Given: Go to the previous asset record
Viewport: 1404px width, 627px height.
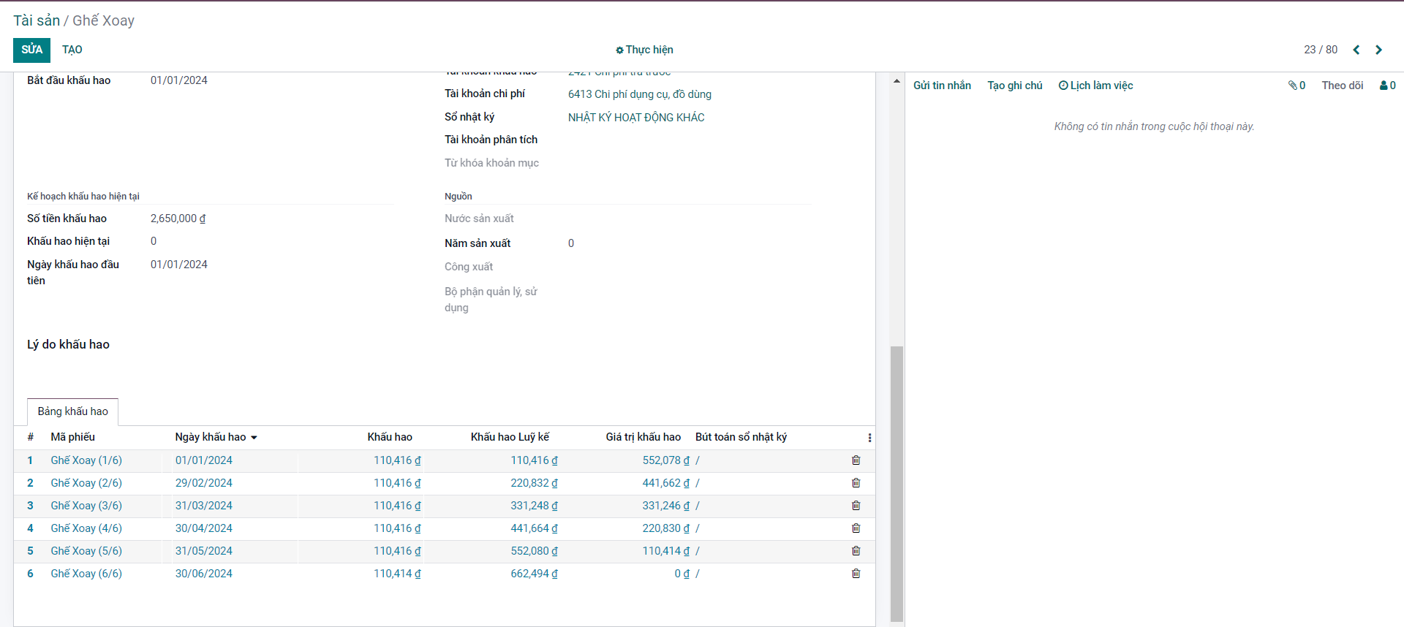Looking at the screenshot, I should [1356, 50].
